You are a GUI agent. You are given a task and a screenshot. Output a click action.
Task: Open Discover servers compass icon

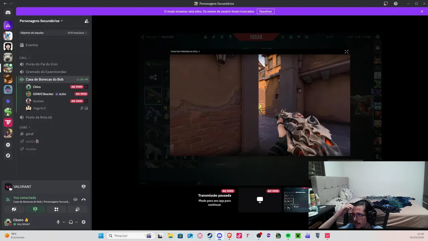(x=8, y=156)
